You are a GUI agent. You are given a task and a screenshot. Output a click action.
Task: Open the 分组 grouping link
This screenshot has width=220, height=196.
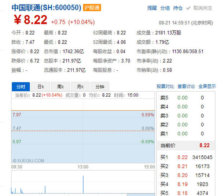coord(165,8)
